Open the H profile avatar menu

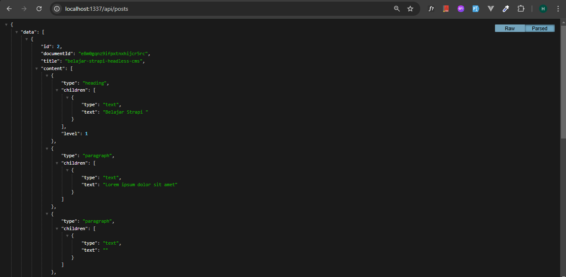[x=543, y=8]
